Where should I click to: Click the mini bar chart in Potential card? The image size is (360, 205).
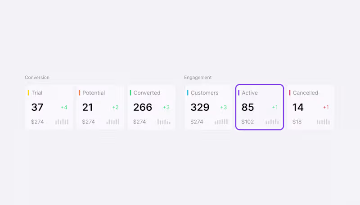pyautogui.click(x=113, y=122)
